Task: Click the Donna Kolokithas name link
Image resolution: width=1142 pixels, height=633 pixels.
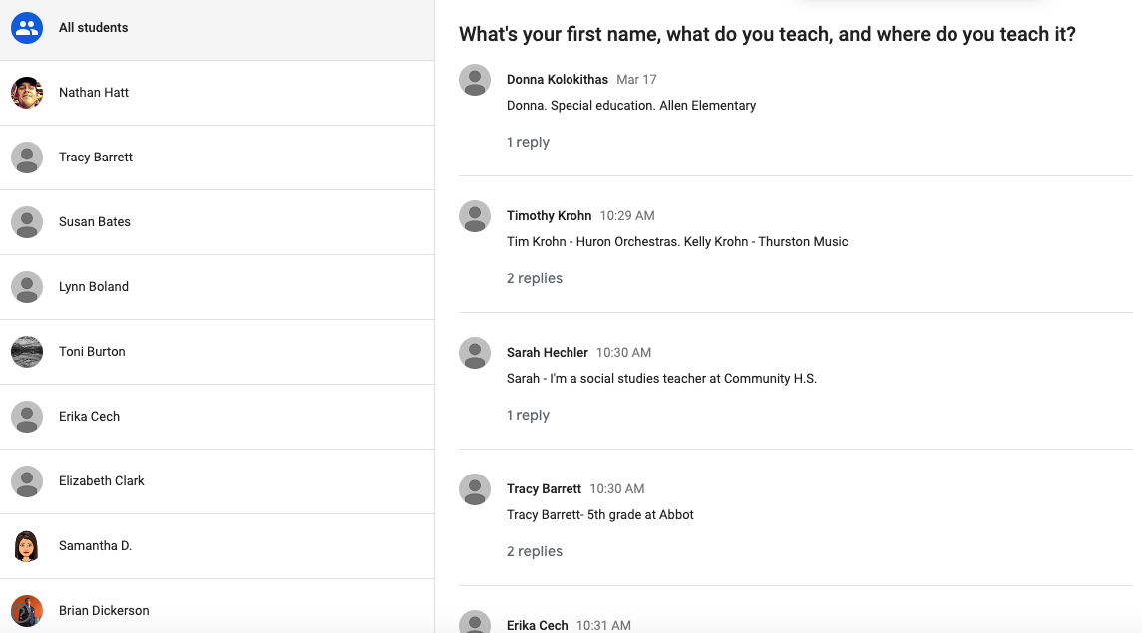Action: click(x=558, y=80)
